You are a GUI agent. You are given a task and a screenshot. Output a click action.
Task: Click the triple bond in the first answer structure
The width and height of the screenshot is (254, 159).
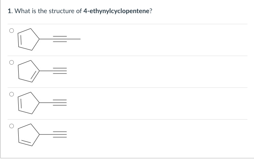60,39
